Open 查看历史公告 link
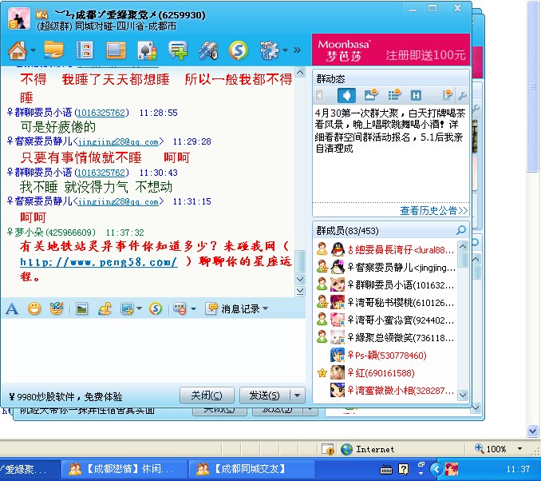Image resolution: width=541 pixels, height=481 pixels. click(433, 210)
